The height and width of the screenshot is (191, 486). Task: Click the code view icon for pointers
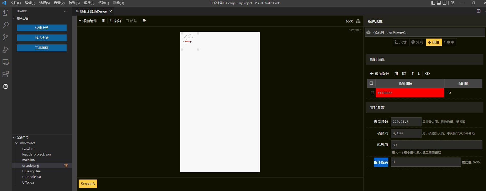427,74
